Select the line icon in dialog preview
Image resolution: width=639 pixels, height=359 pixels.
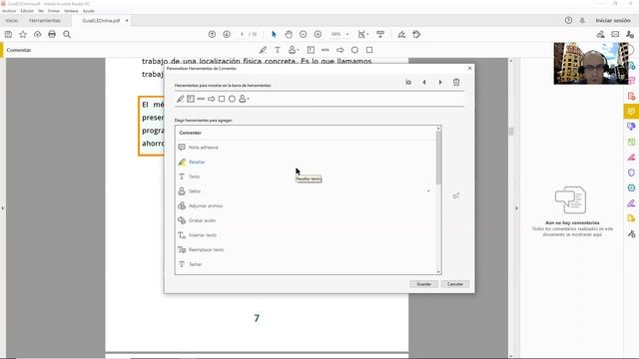[201, 99]
